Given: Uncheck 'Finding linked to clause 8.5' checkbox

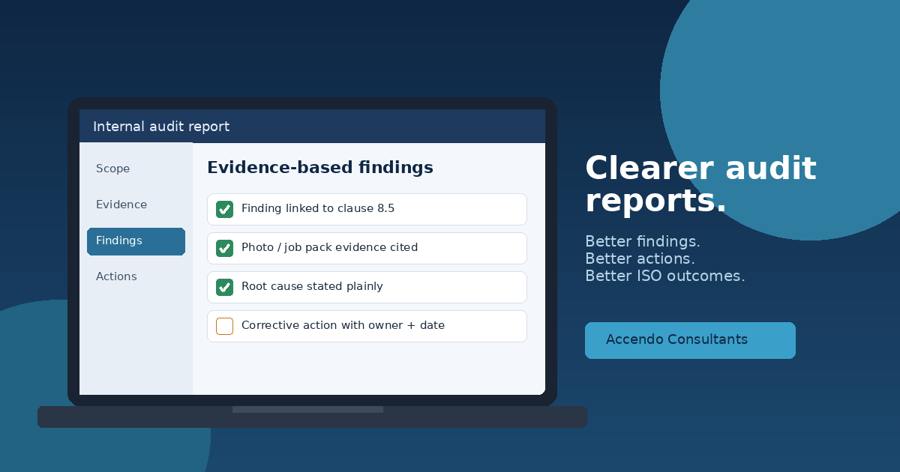Looking at the screenshot, I should [224, 209].
